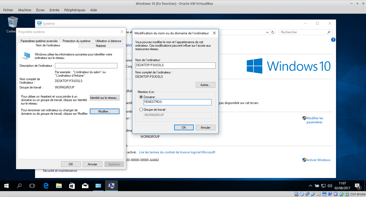Click the blue help icon in Système window
Image resolution: width=366 pixels, height=197 pixels.
tap(333, 40)
